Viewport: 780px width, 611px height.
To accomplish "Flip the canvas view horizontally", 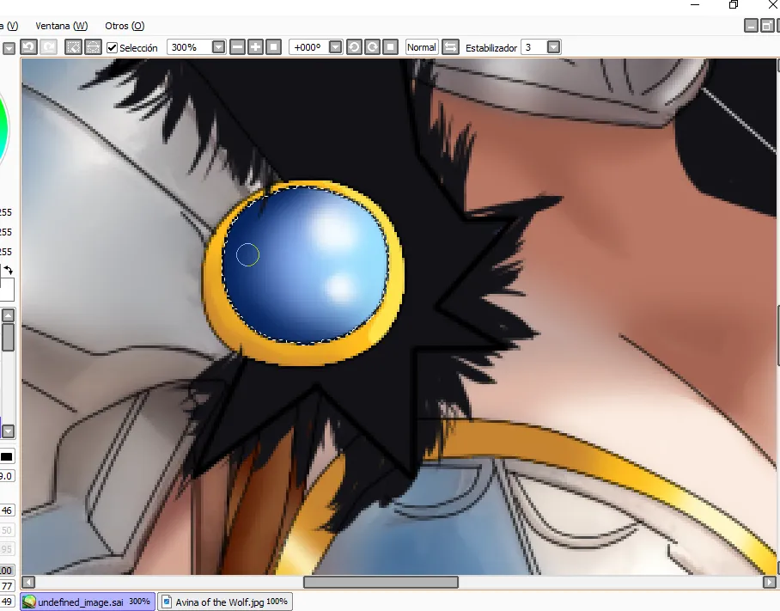I will [450, 47].
